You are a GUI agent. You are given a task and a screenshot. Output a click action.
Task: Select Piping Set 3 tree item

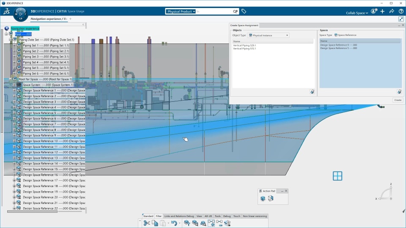[x=46, y=57]
